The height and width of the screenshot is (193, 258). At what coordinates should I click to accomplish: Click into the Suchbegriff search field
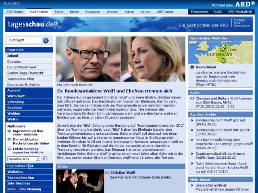24,40
